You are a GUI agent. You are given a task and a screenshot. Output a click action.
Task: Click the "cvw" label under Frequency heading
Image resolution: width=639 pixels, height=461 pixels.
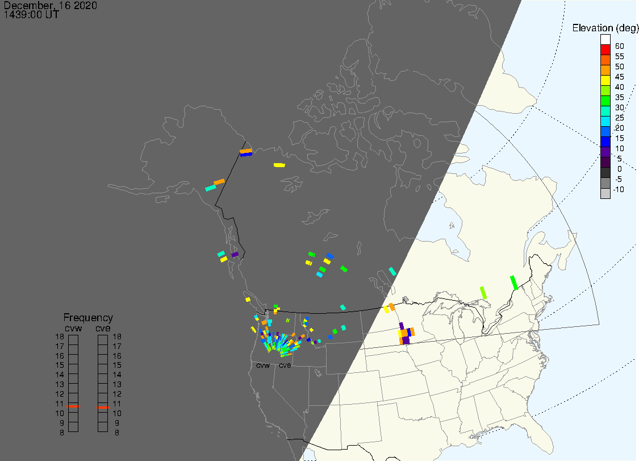73,329
